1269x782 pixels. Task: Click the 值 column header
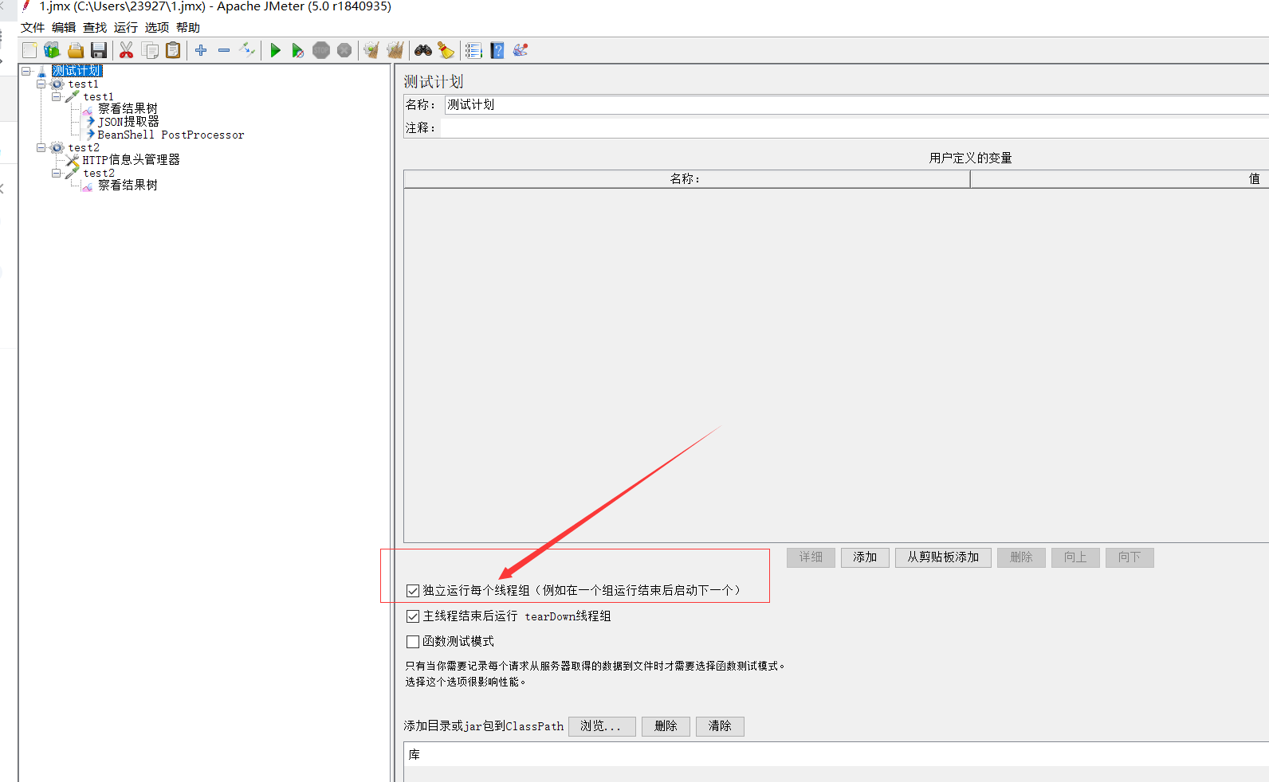click(x=1120, y=179)
